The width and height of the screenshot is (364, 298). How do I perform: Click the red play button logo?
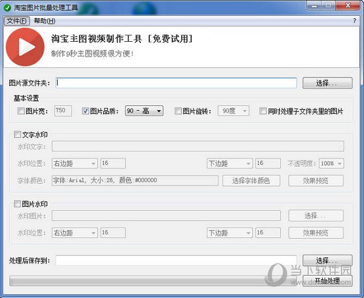(25, 47)
